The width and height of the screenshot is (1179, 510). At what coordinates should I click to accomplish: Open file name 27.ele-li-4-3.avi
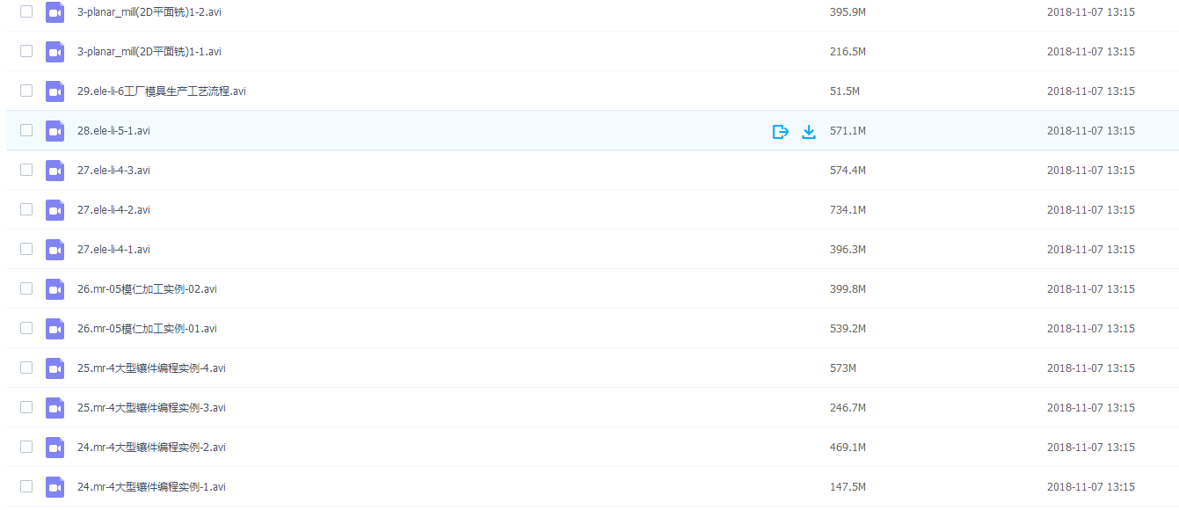point(113,171)
